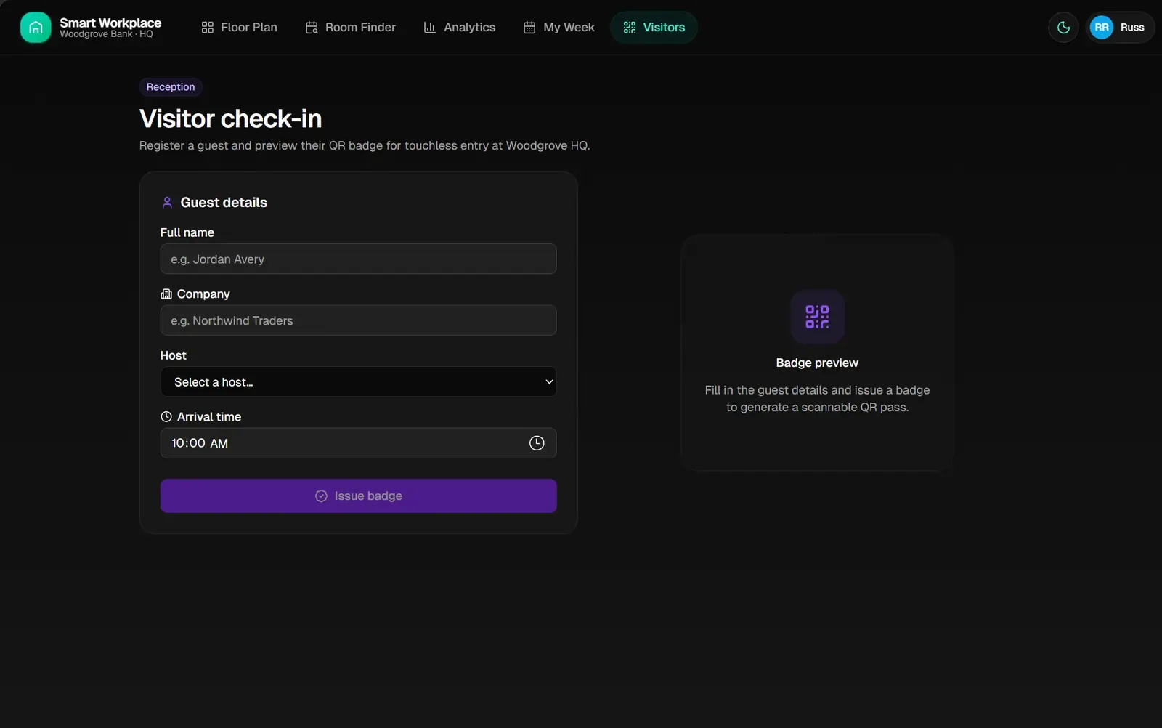
Task: Open the Russ profile menu
Action: [1120, 28]
